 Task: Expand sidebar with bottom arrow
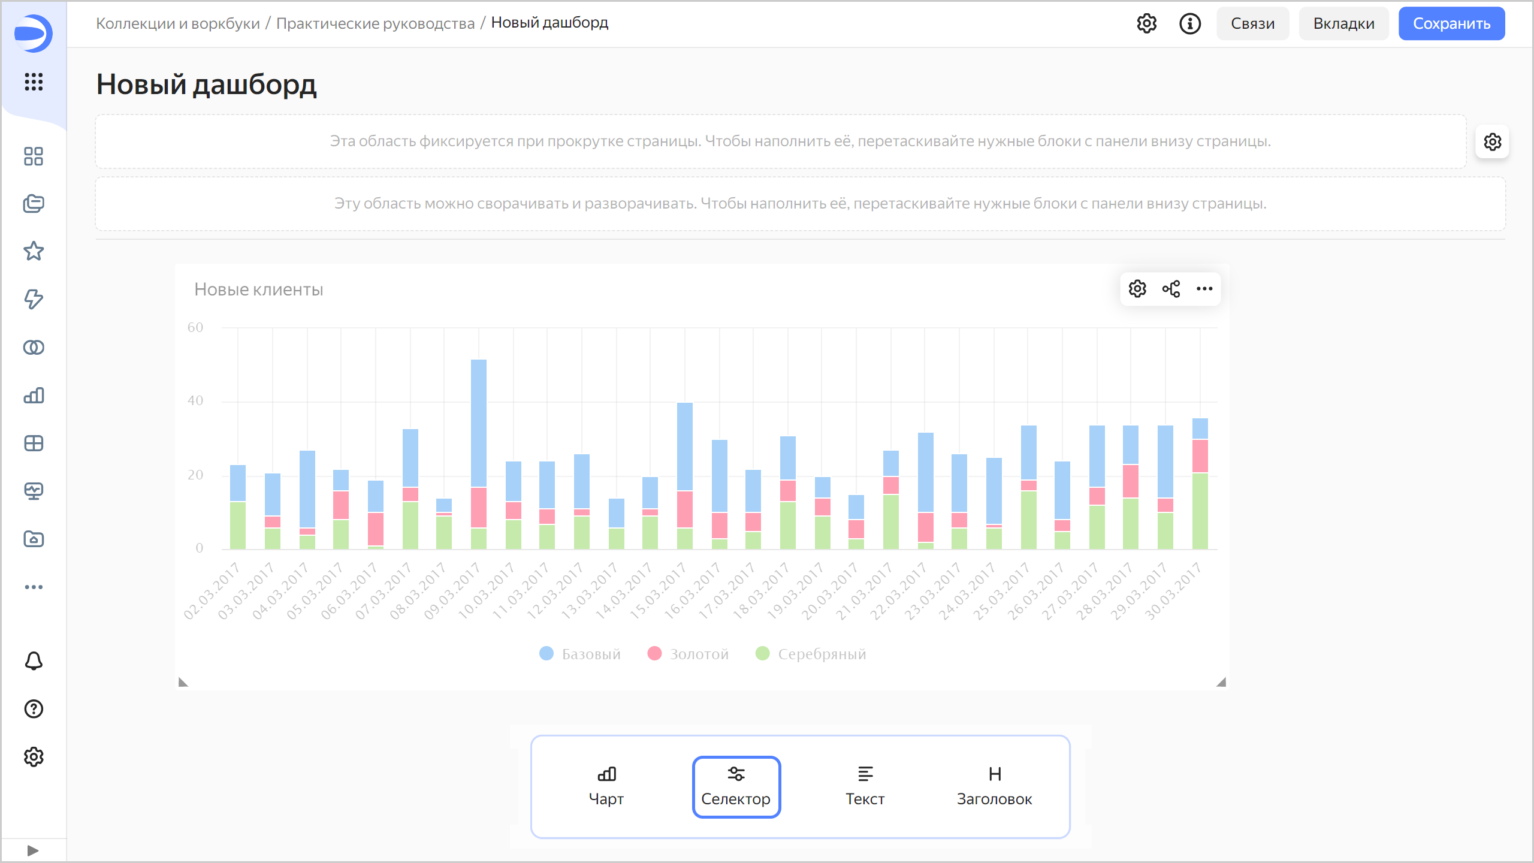[x=33, y=850]
